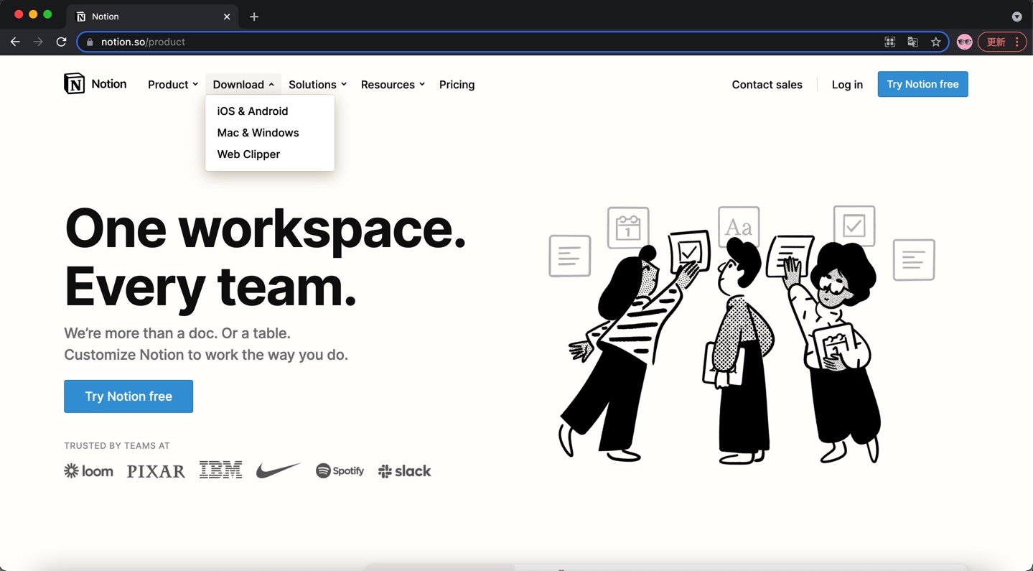Click the Log in link
Screen dimensions: 1033x571
[x=847, y=85]
